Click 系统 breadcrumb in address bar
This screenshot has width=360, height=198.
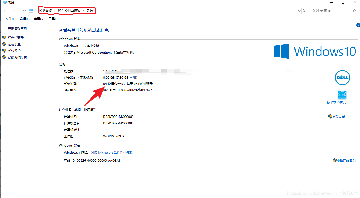pyautogui.click(x=90, y=11)
